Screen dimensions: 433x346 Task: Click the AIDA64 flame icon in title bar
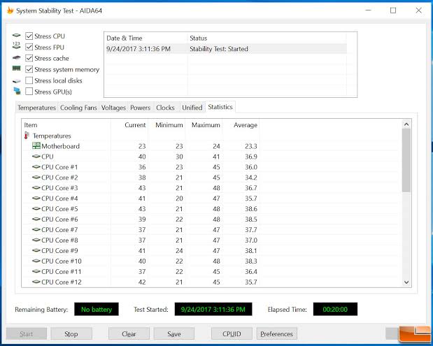click(10, 10)
